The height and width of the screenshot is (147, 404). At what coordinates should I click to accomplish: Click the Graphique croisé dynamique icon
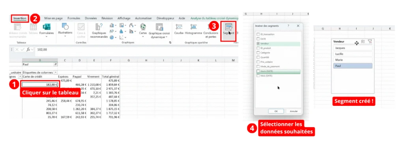[159, 27]
